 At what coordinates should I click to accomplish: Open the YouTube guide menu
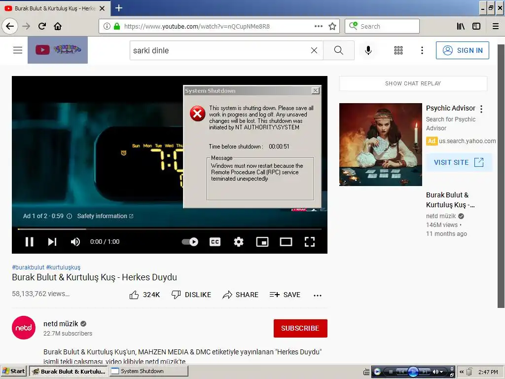(x=18, y=50)
